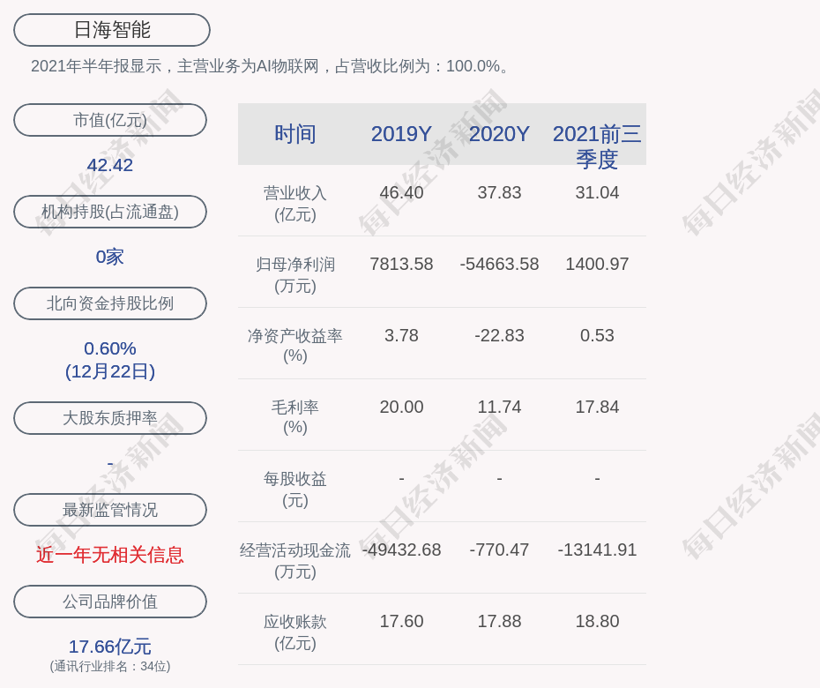Click the 归母净利润 row label
The width and height of the screenshot is (820, 688).
(x=294, y=274)
